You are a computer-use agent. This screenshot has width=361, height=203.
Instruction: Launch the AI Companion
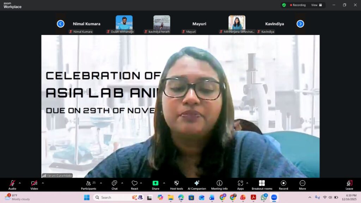click(x=197, y=185)
